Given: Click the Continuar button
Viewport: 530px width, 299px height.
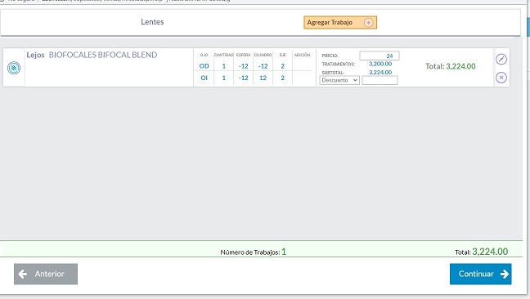Looking at the screenshot, I should tap(480, 274).
